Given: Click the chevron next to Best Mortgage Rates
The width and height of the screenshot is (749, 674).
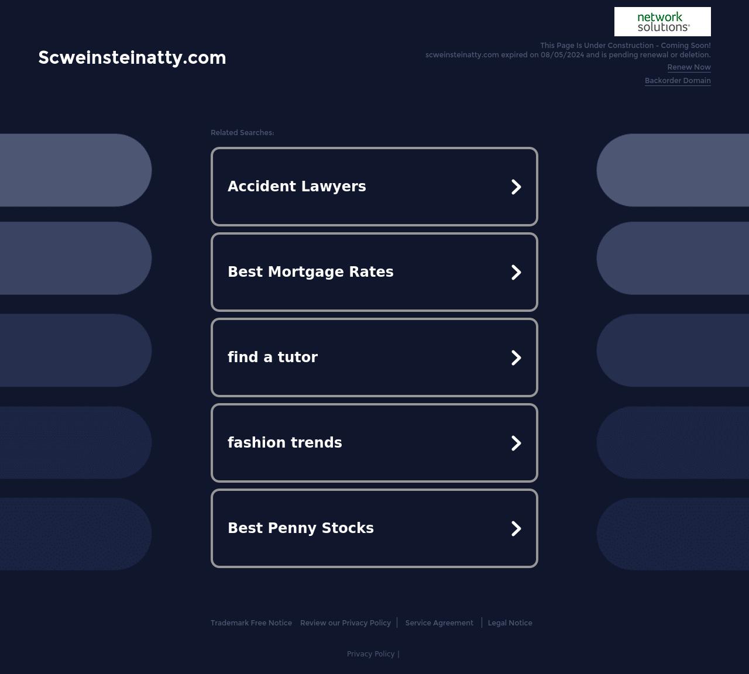Looking at the screenshot, I should point(516,272).
